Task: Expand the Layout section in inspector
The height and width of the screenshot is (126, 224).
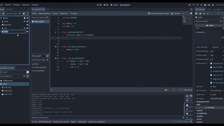Action: (199, 111)
